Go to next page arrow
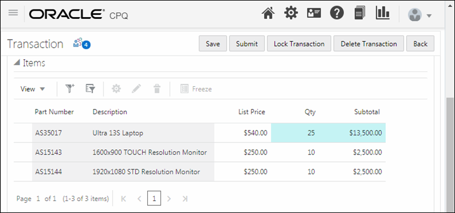The image size is (455, 213). click(x=169, y=199)
